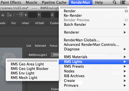The image size is (129, 91).
Task: Click the IPR render clapperboard icon
Action: pyautogui.click(x=3, y=15)
